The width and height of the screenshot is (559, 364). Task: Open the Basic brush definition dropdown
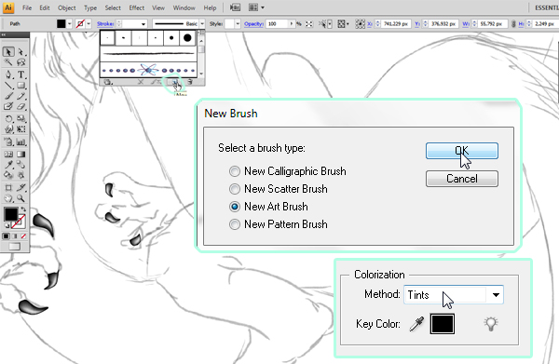click(x=202, y=24)
